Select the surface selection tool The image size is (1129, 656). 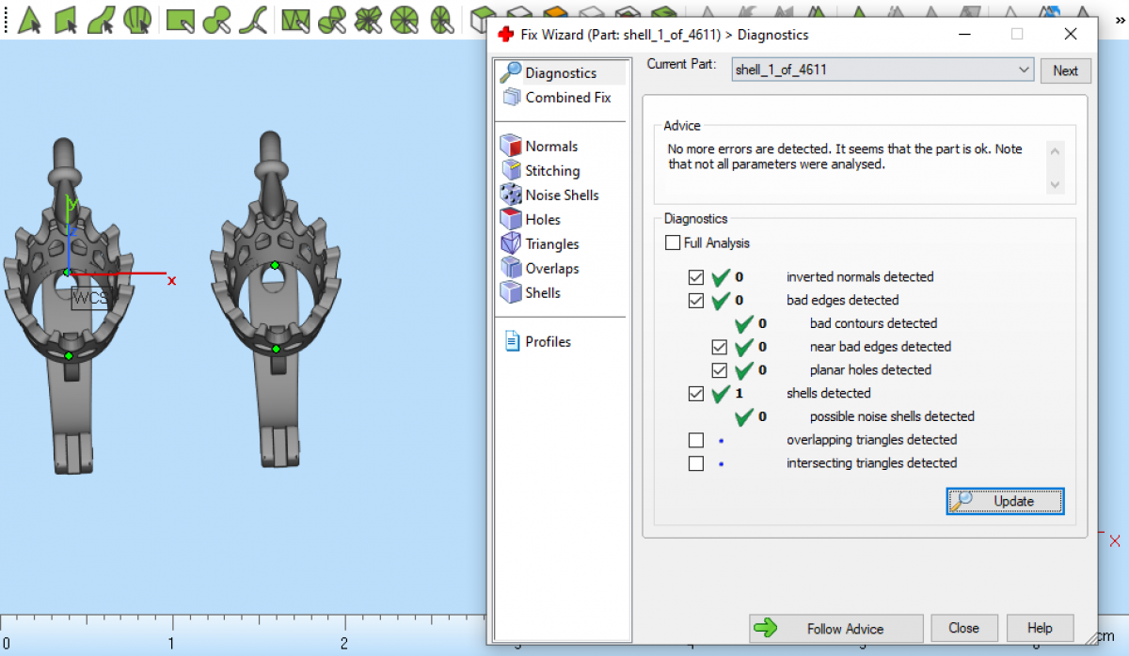(x=101, y=19)
